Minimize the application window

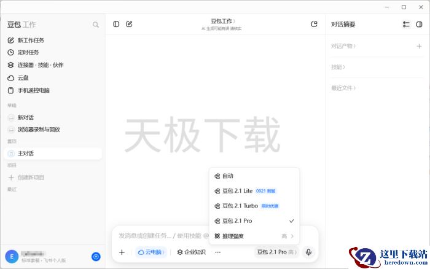point(387,7)
